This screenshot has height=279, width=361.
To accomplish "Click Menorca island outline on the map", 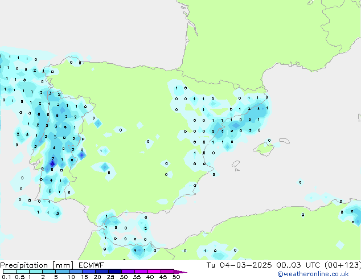I will coord(285,141).
